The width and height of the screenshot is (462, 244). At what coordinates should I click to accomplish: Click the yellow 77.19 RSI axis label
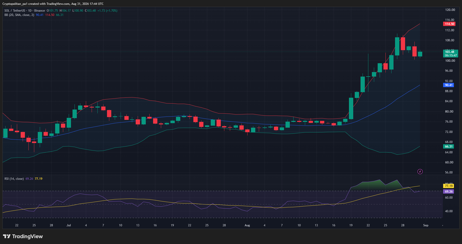pyautogui.click(x=448, y=186)
